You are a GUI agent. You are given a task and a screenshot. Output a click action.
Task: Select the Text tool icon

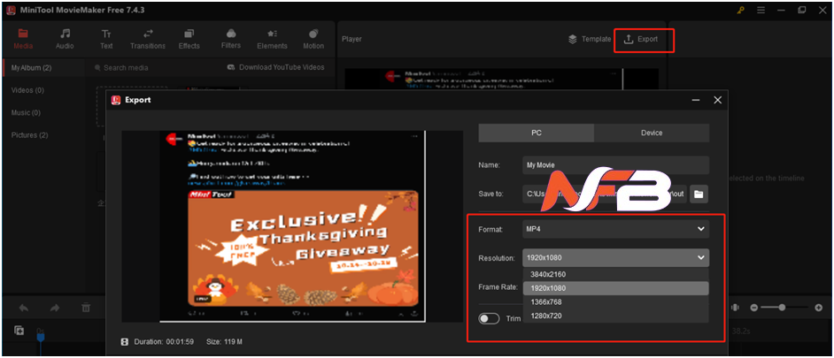click(106, 39)
